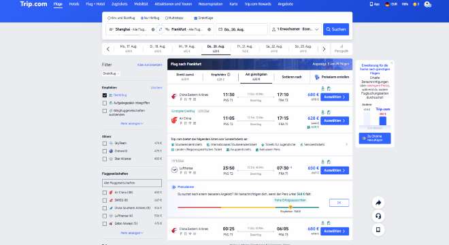Show previous dates in date strip

click(x=108, y=49)
